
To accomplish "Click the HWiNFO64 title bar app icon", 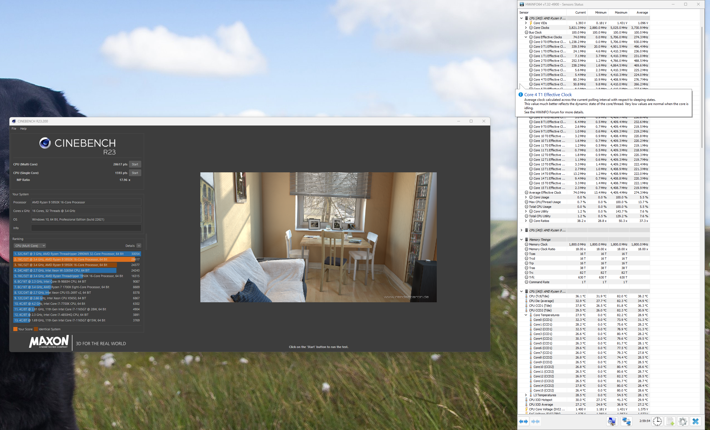I will tap(522, 4).
